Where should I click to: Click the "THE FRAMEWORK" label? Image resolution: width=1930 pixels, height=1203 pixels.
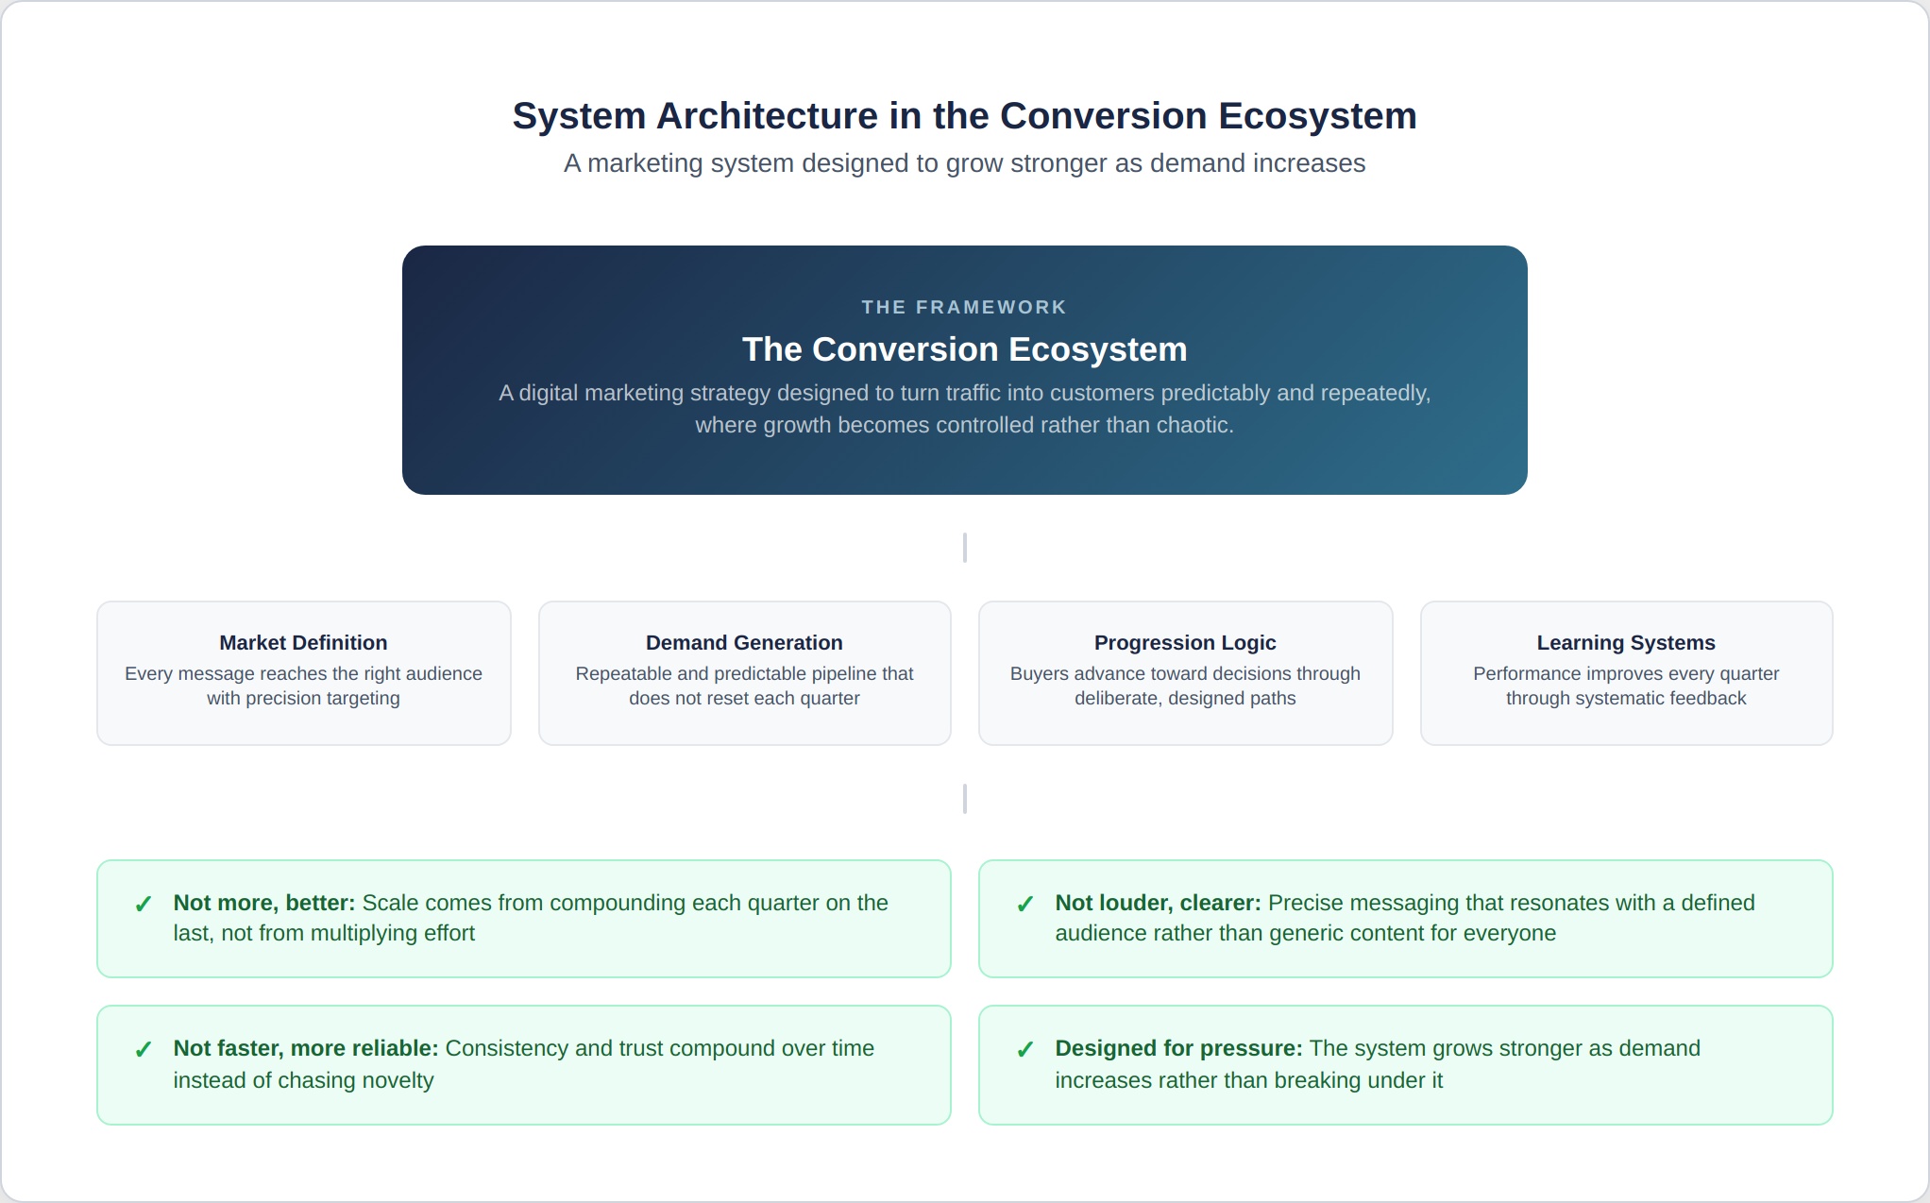tap(964, 307)
